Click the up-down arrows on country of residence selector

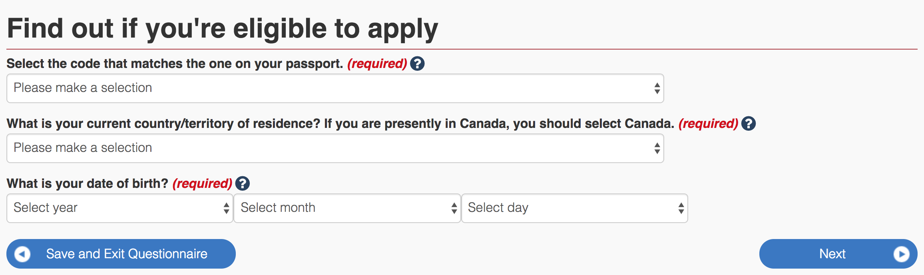tap(657, 148)
